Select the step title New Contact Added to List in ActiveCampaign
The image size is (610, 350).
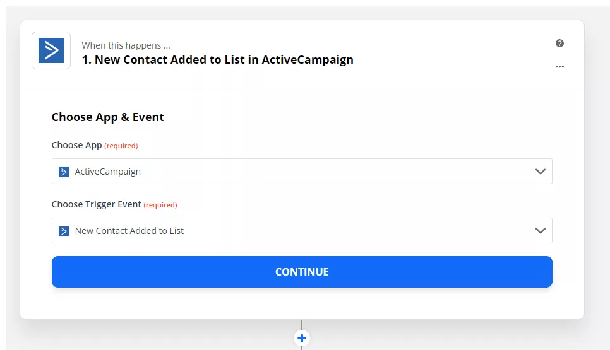coord(217,60)
